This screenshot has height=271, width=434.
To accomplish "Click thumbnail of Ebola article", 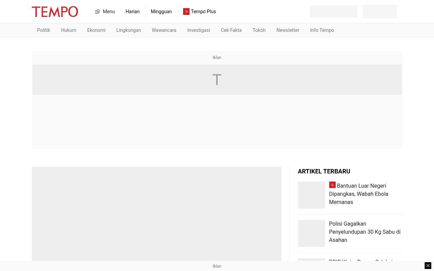I will (311, 195).
